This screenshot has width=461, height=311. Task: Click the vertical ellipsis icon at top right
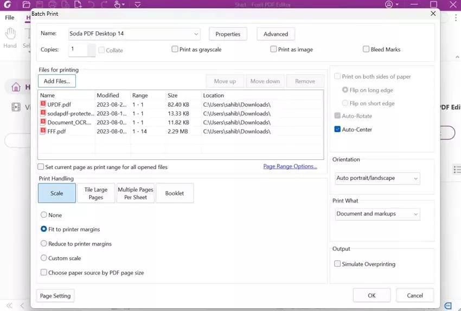456,18
